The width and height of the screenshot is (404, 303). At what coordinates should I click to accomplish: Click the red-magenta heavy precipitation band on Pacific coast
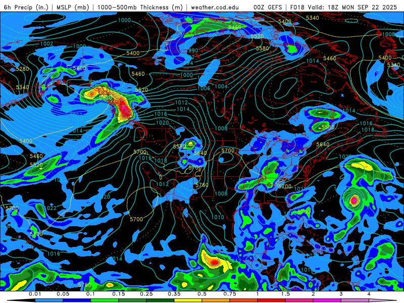tap(125, 110)
